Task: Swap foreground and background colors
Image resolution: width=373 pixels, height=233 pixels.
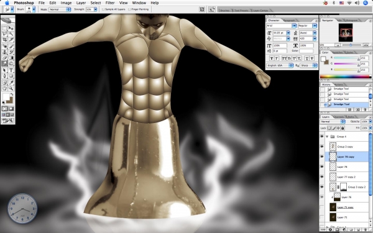Action: 12,94
